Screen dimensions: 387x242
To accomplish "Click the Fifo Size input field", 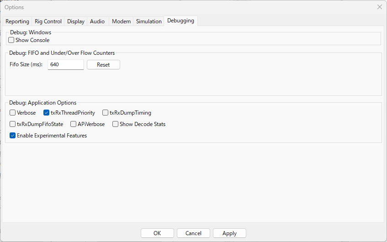I will click(65, 65).
